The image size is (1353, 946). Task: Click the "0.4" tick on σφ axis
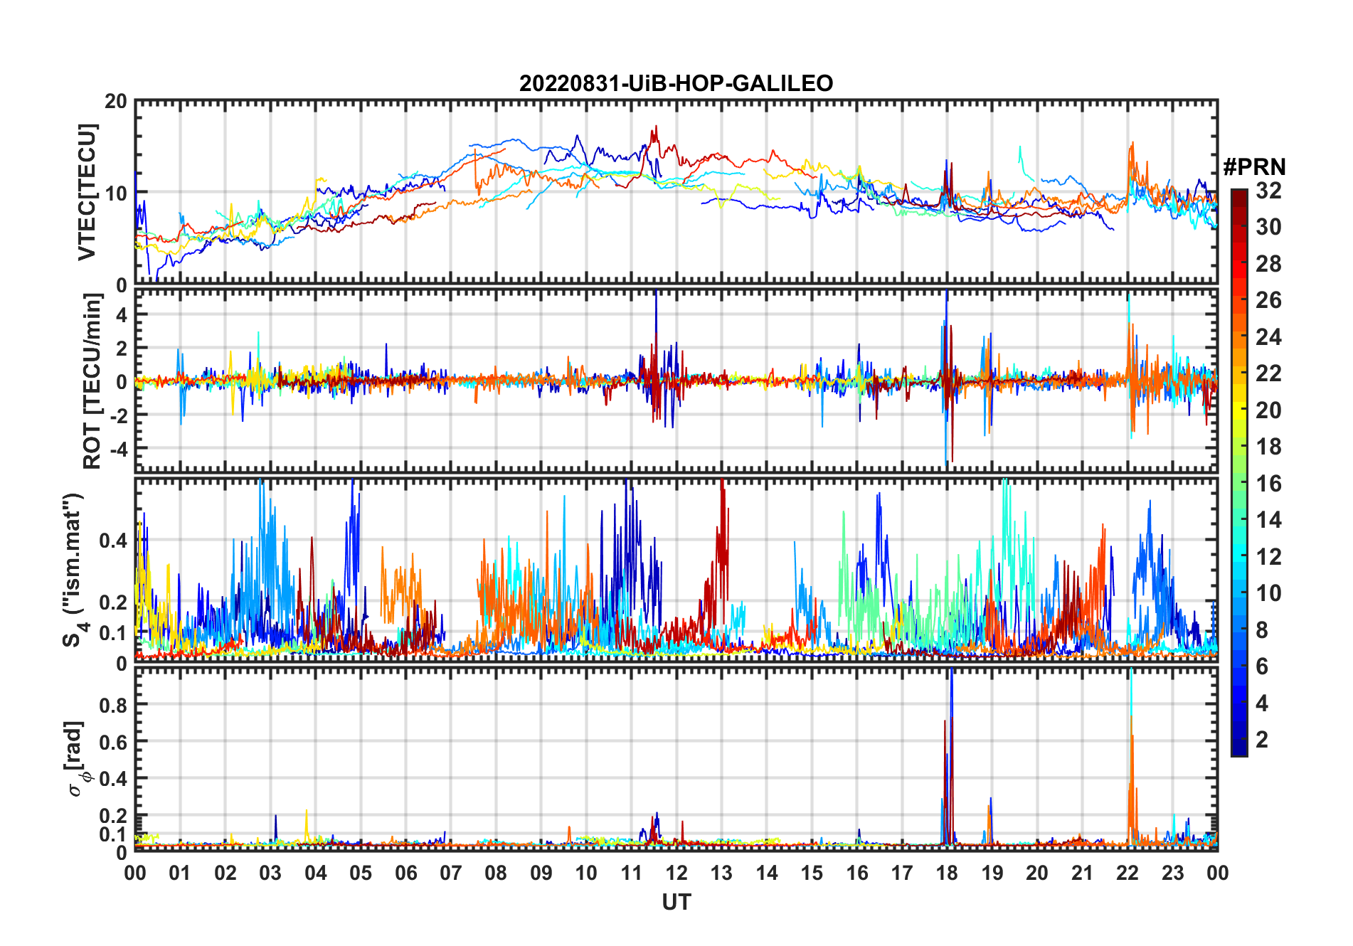(113, 779)
